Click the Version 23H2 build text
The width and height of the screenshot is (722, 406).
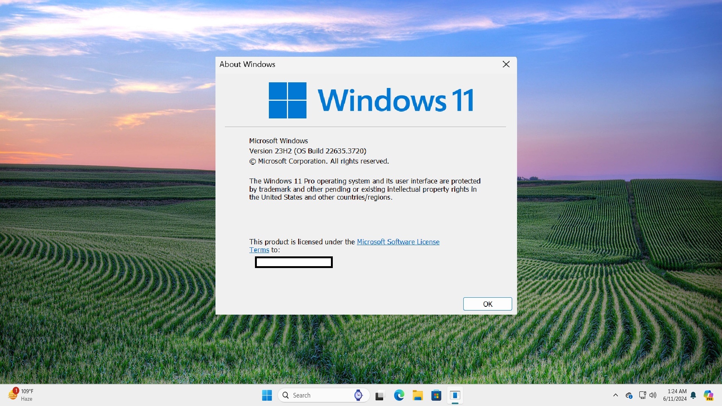(308, 151)
